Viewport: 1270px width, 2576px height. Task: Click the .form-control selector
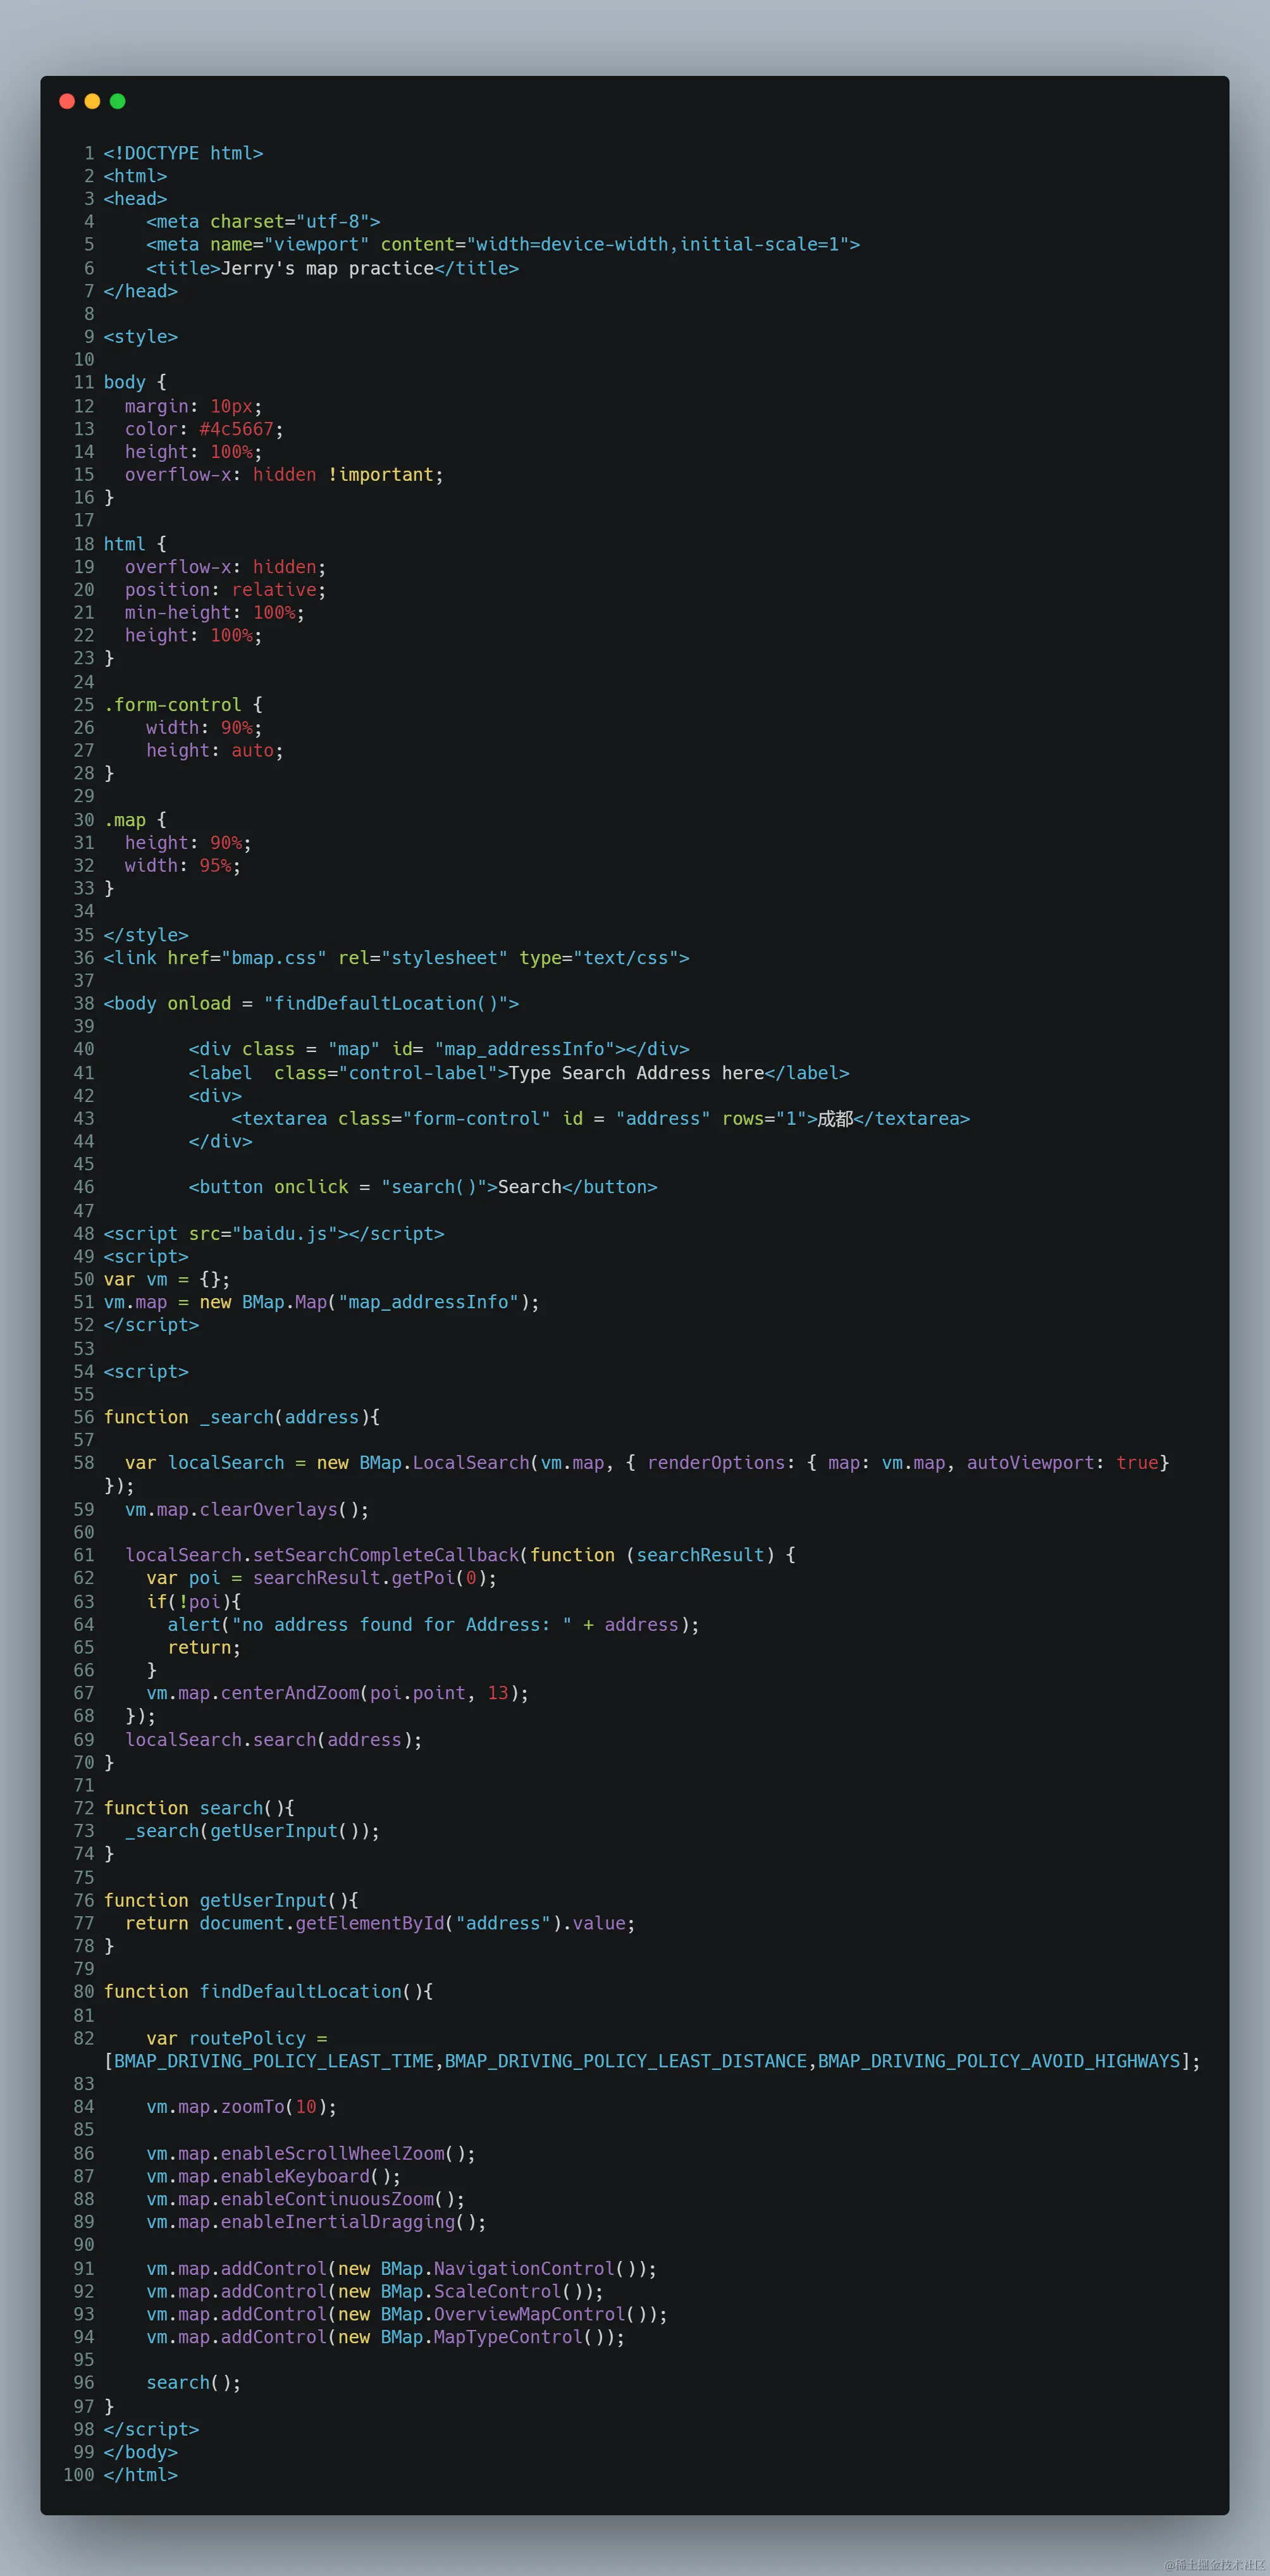tap(172, 705)
